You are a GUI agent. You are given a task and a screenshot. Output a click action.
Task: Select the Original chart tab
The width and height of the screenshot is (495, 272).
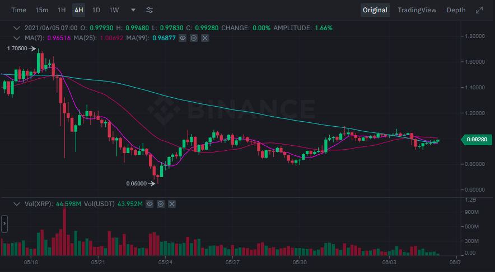click(375, 10)
